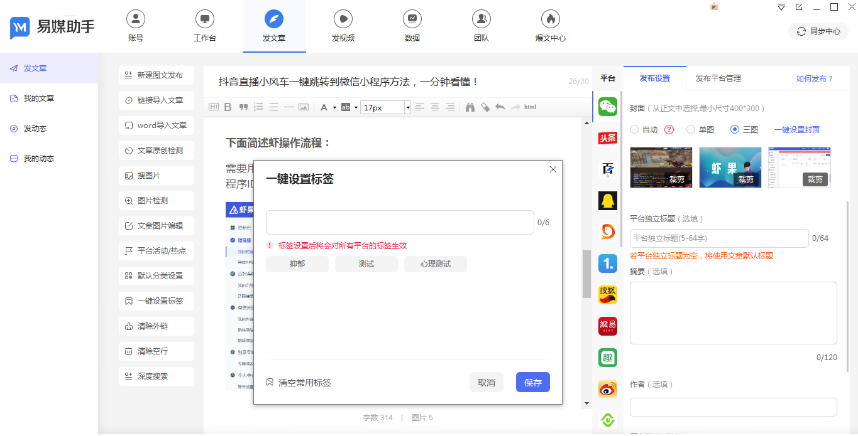
Task: Open the VIP crown icon in title bar
Action: [714, 7]
